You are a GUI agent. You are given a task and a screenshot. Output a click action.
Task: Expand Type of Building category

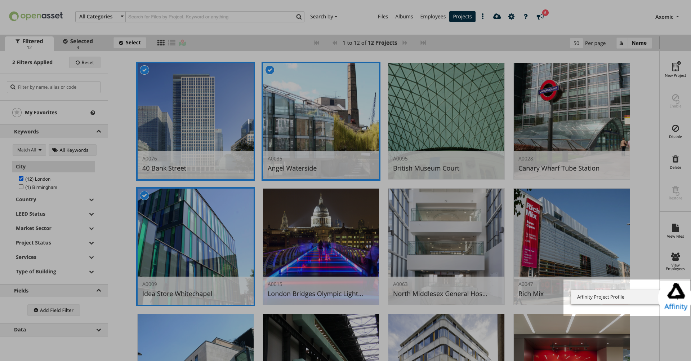click(92, 272)
